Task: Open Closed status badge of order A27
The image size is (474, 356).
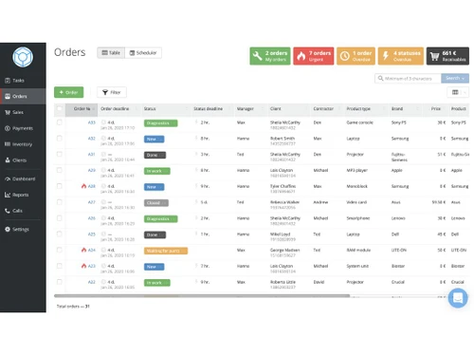Action: (156, 203)
